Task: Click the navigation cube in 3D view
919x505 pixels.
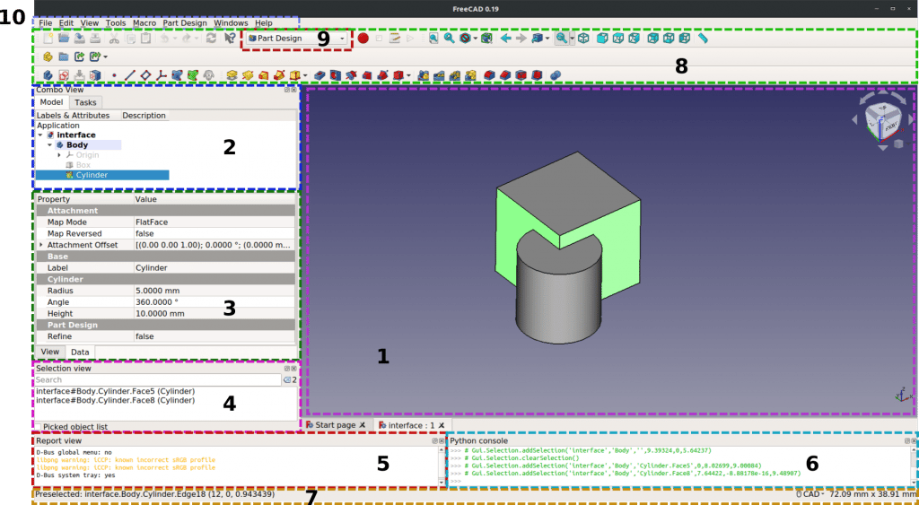Action: (882, 123)
